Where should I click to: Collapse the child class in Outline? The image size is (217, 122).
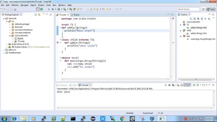[180, 30]
